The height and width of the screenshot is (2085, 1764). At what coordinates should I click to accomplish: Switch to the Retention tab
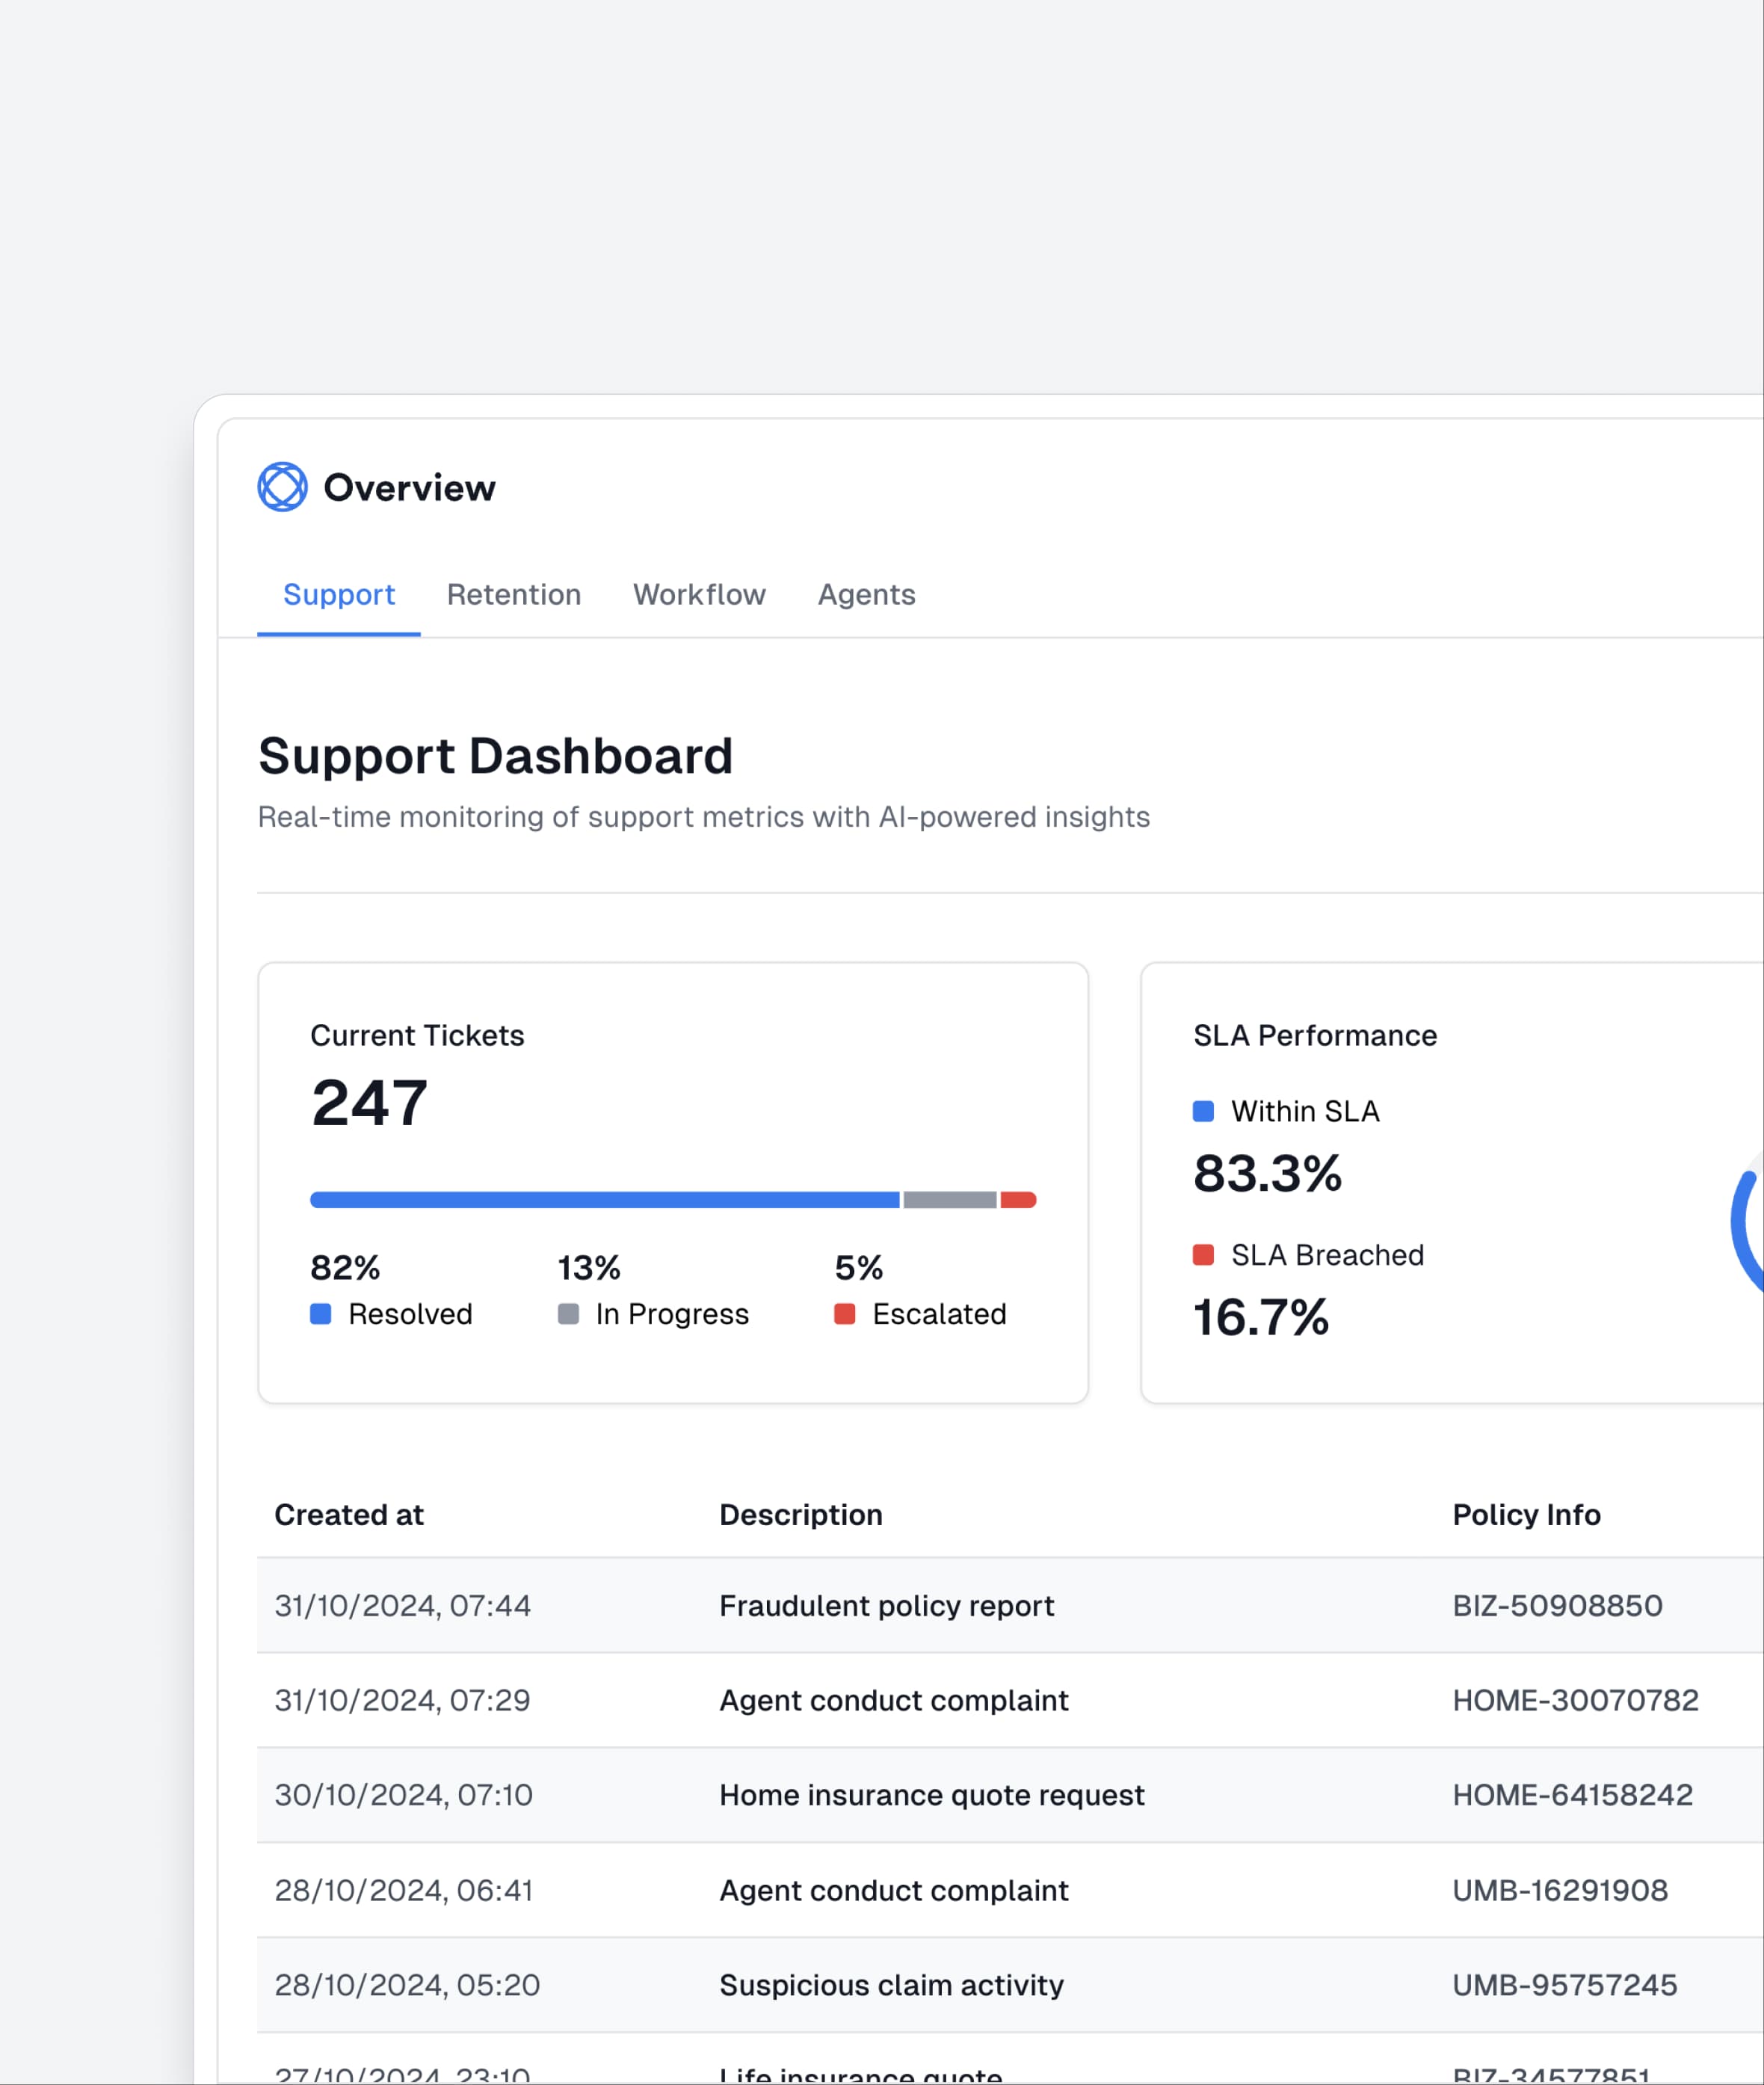(x=514, y=595)
